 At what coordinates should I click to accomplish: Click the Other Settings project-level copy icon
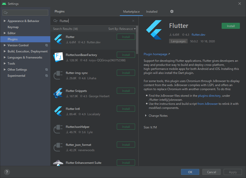tap(47, 69)
